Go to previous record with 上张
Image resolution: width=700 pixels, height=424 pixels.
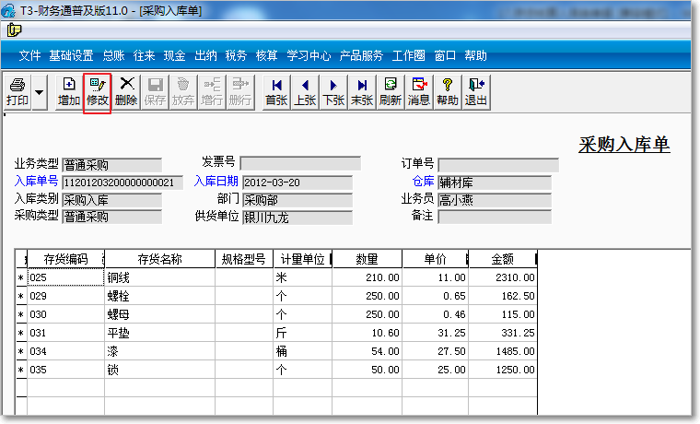[305, 91]
